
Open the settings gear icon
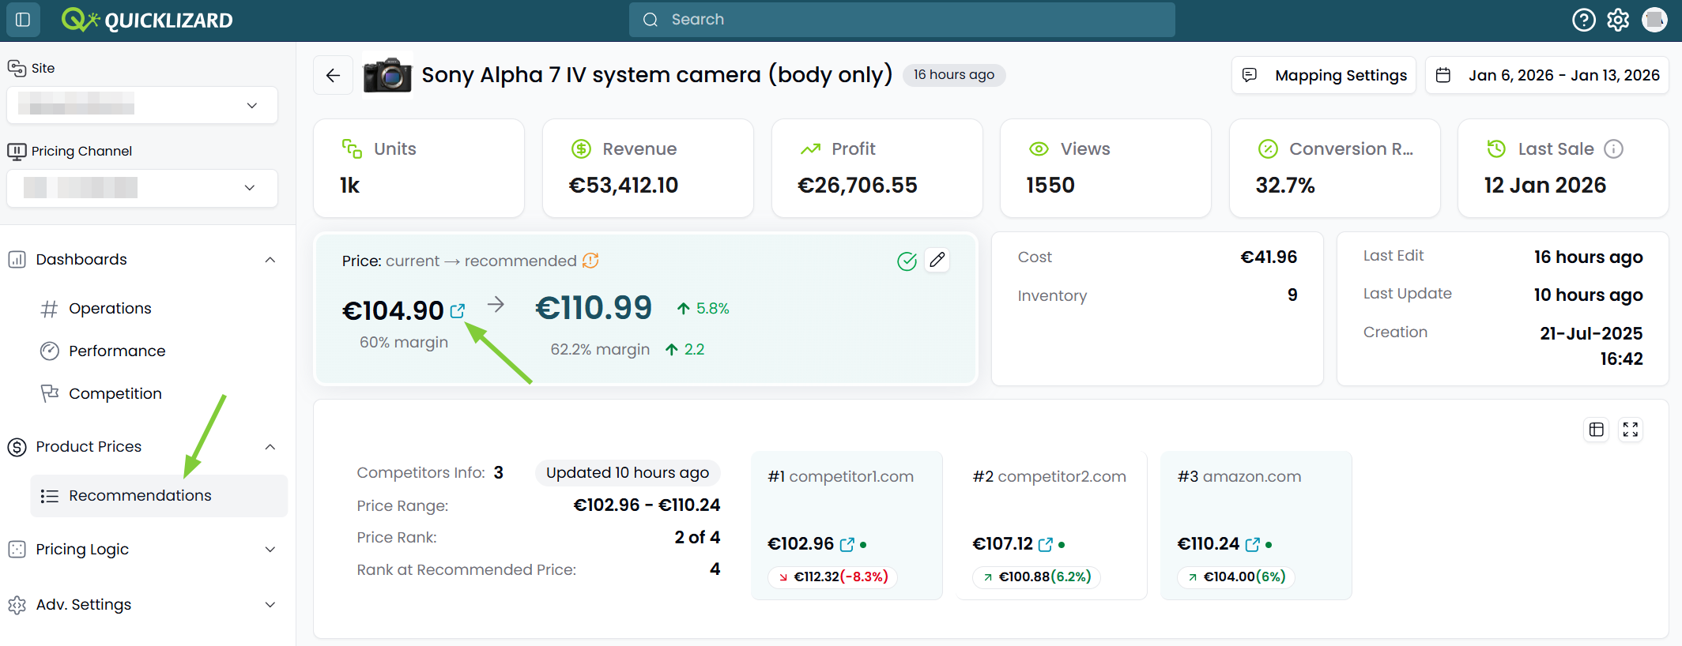[1618, 20]
